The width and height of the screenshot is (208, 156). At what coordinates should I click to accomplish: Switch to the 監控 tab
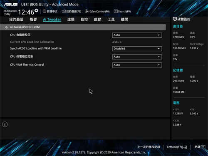84,20
